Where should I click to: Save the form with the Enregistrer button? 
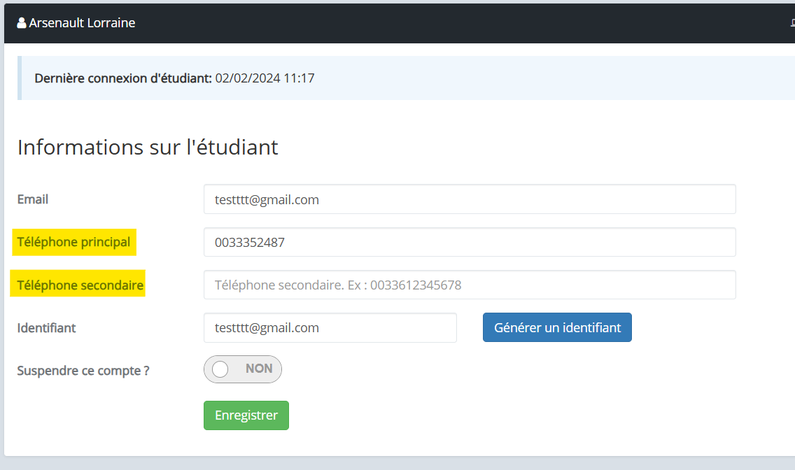[x=246, y=415]
